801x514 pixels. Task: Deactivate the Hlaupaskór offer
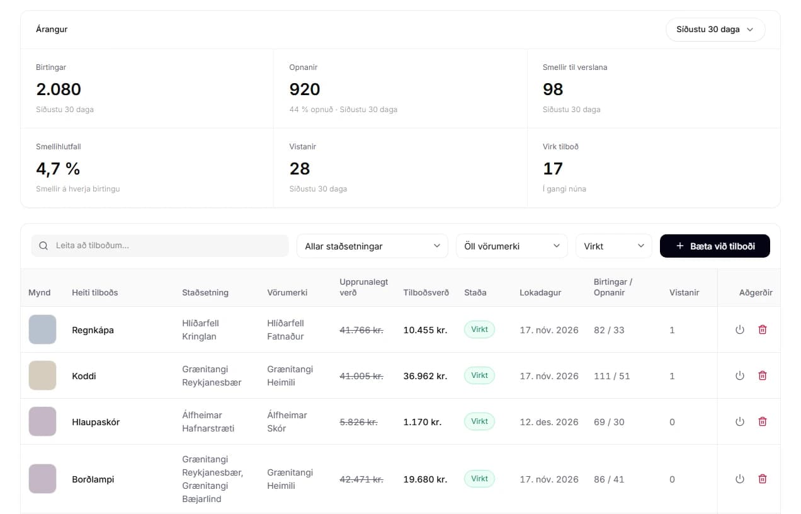coord(740,421)
